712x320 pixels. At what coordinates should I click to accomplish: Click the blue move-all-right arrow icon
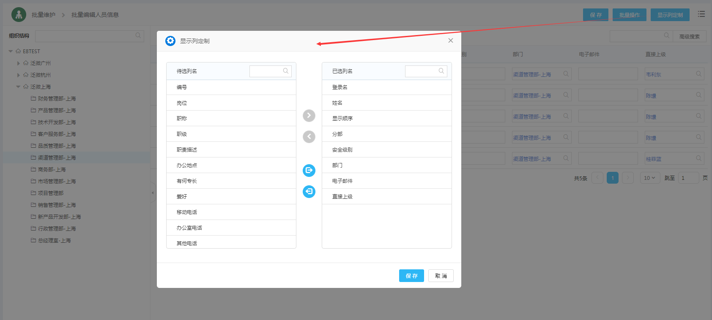309,171
